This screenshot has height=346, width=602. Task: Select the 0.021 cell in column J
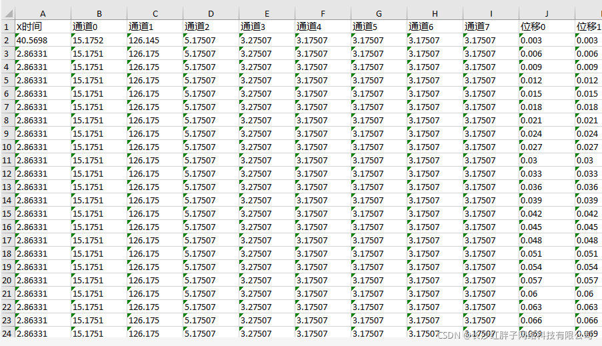pos(547,120)
